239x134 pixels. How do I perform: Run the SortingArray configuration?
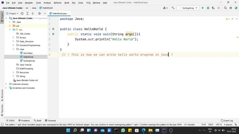pyautogui.click(x=203, y=8)
